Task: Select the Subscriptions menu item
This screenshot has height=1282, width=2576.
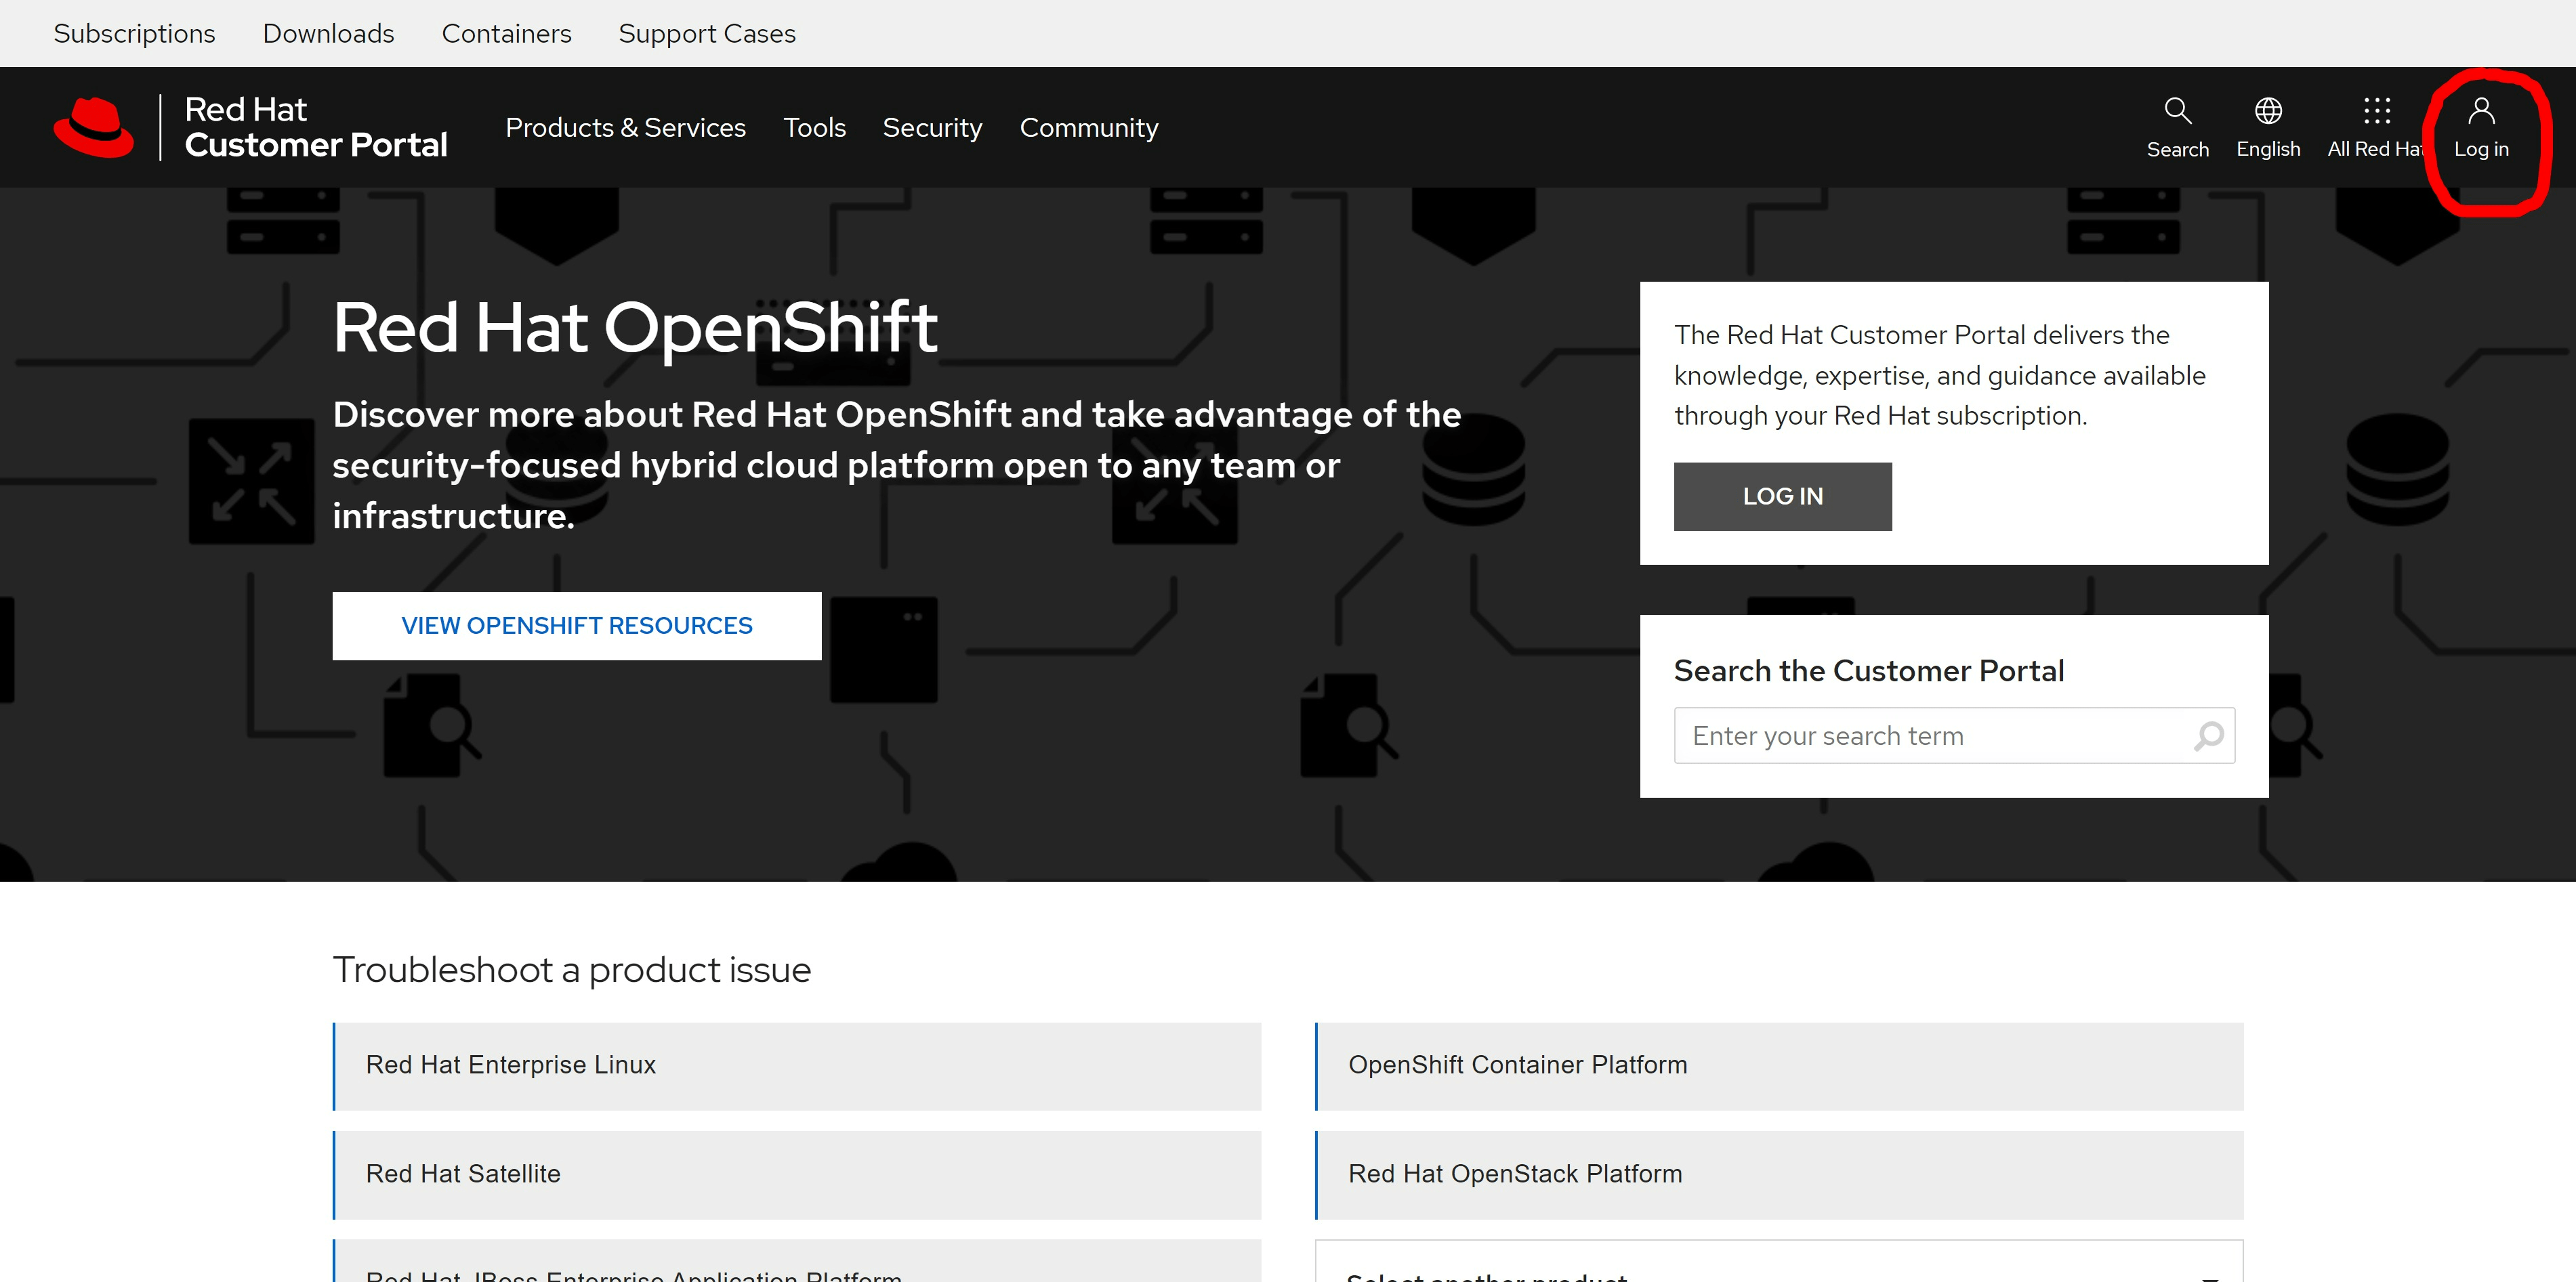Action: 134,33
